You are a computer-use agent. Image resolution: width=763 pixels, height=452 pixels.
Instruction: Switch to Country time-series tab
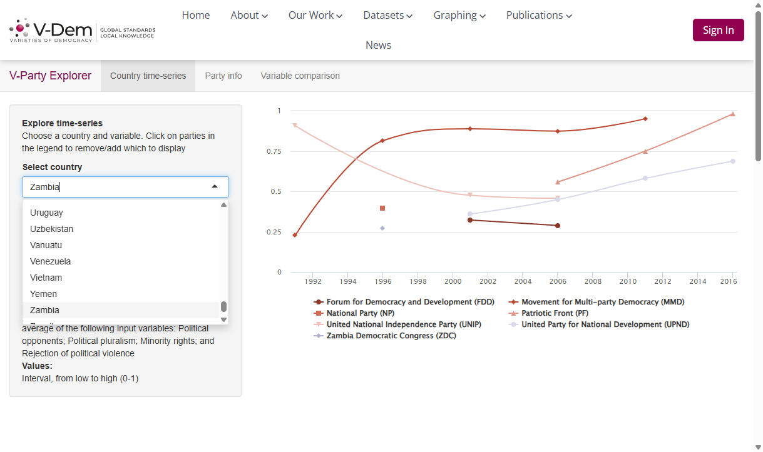tap(148, 76)
